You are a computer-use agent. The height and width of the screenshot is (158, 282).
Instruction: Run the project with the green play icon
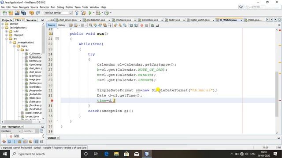click(90, 13)
